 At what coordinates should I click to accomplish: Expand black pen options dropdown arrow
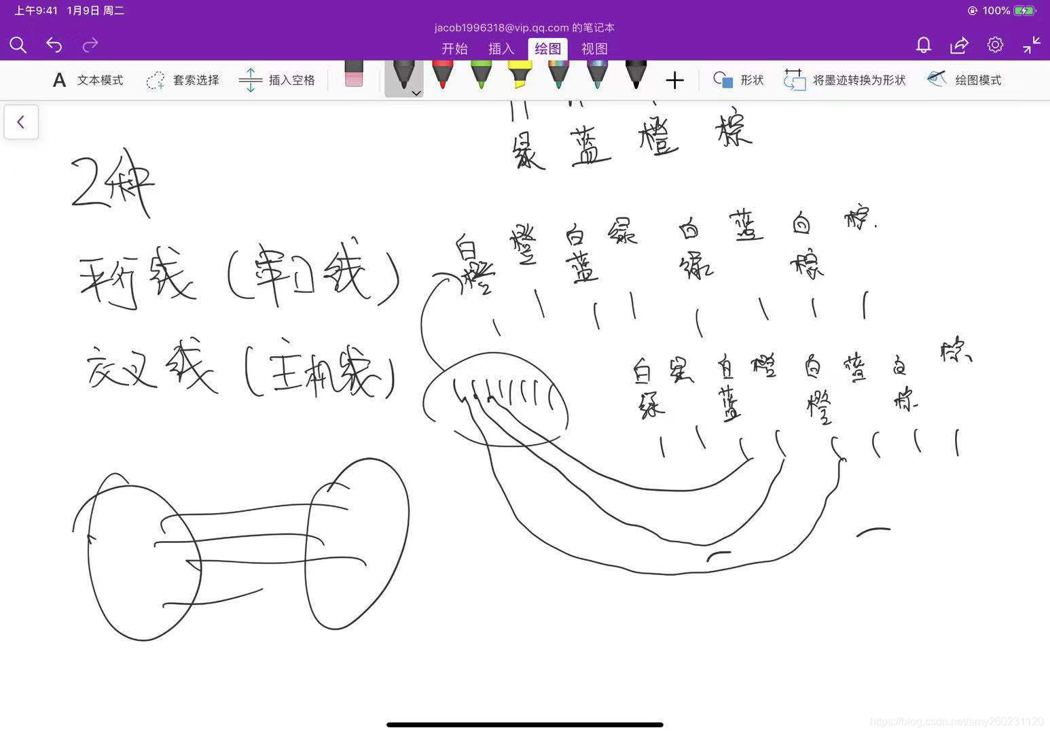point(416,93)
